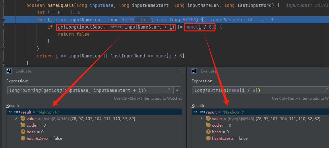Image resolution: width=329 pixels, height=148 pixels.
Task: Click the left dialog "Expression:" label
Action: click(x=17, y=81)
